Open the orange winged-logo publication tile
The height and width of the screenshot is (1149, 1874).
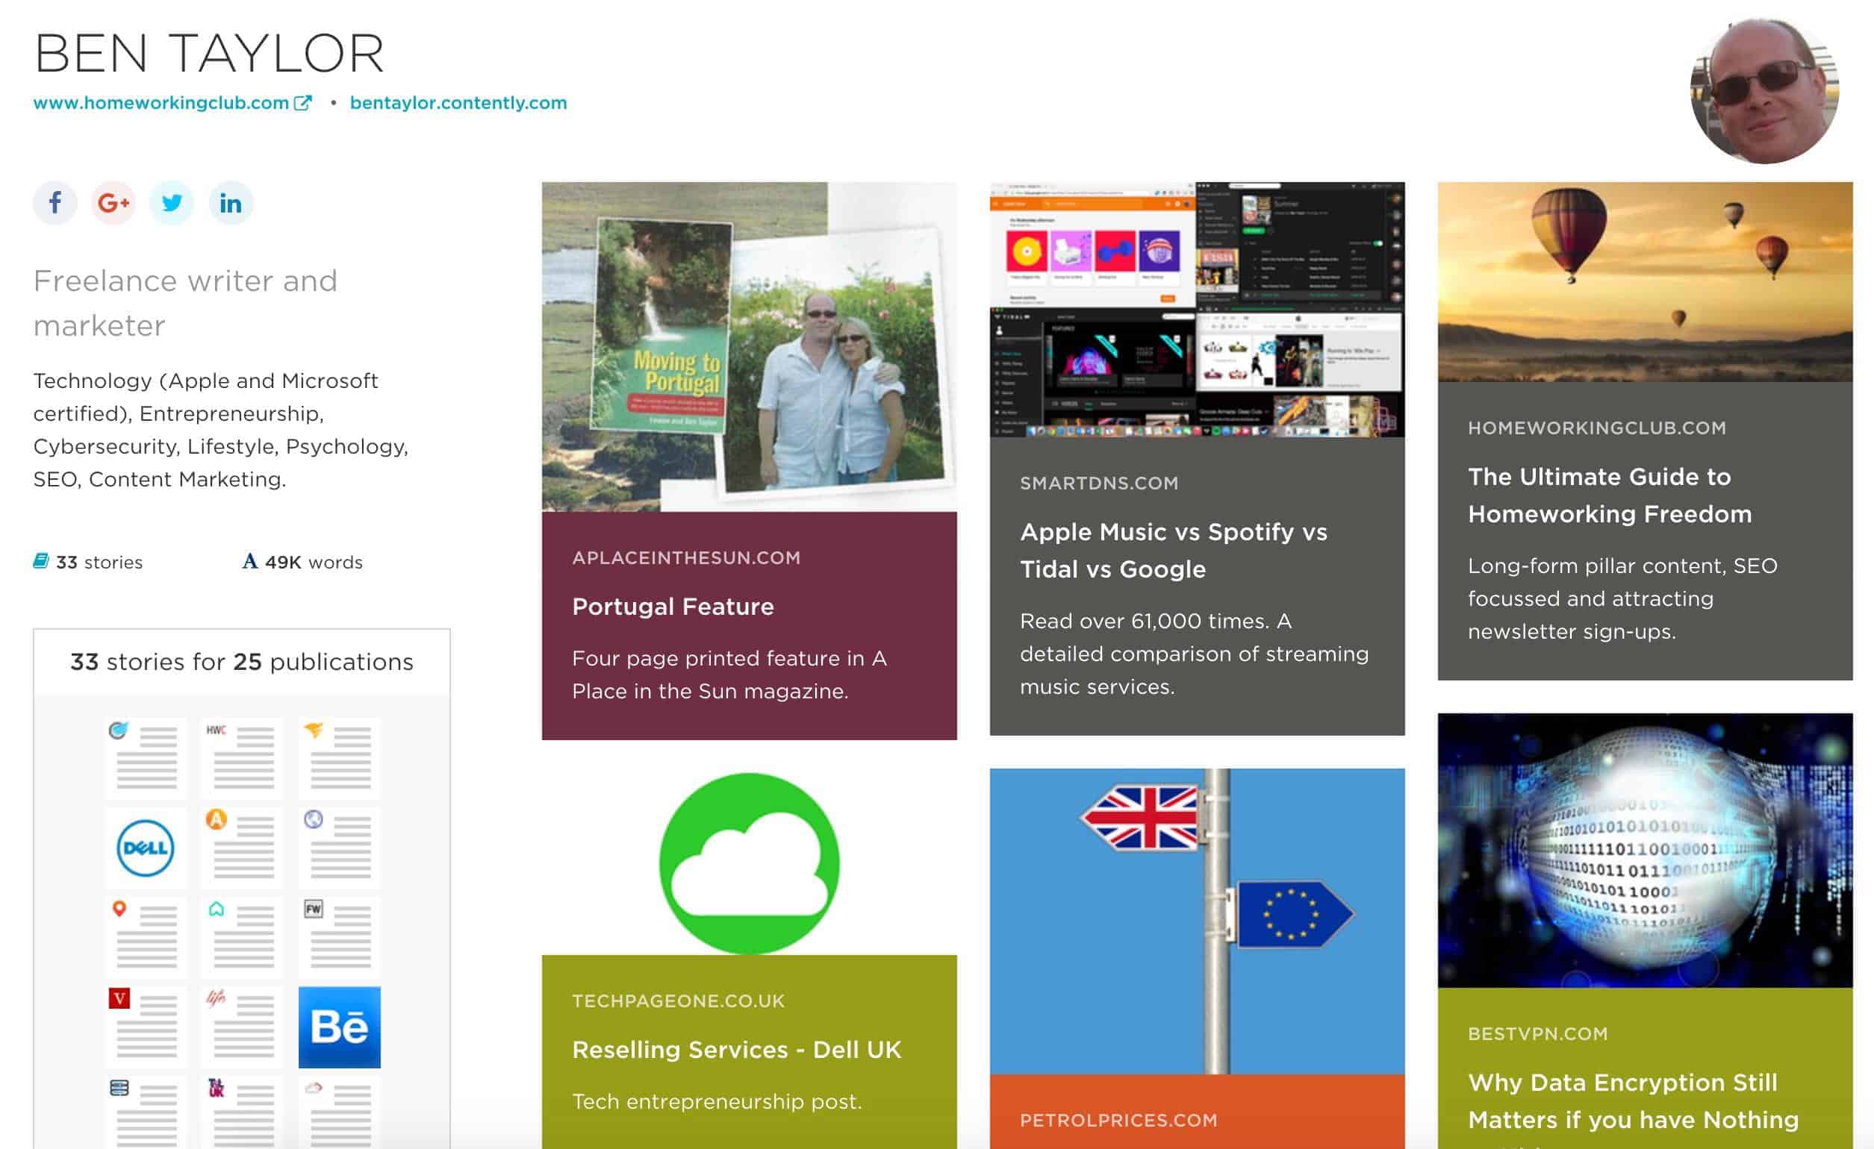[339, 757]
